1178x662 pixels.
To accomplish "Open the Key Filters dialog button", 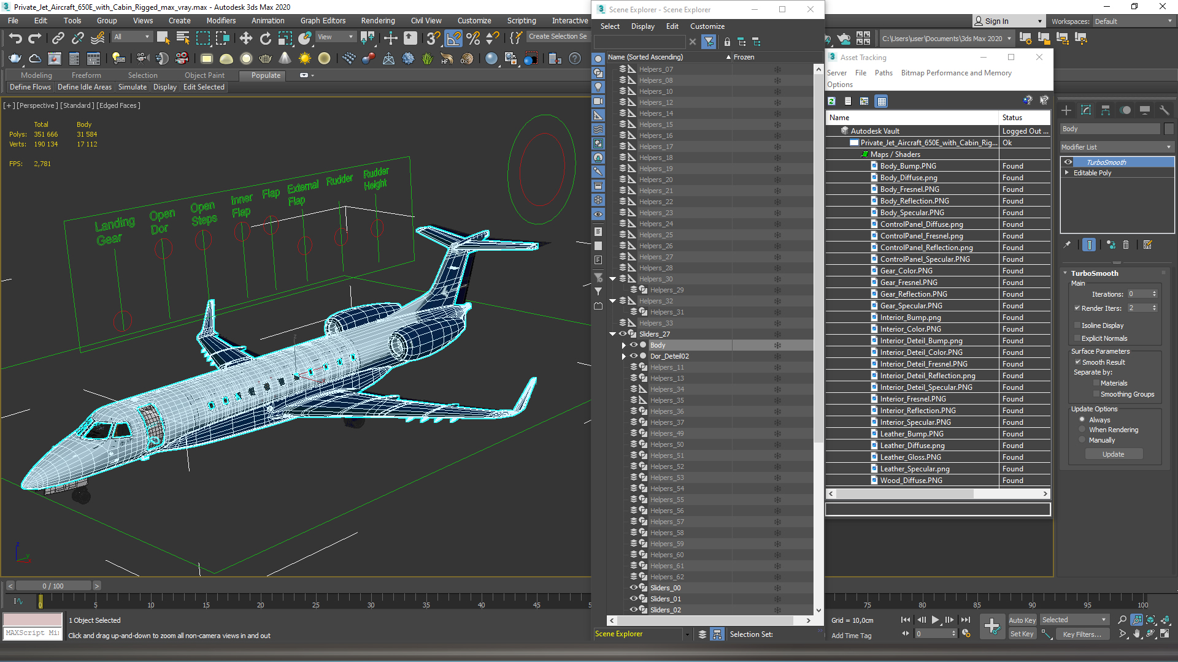I will [x=1082, y=634].
